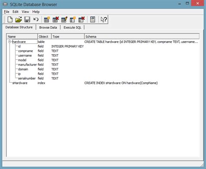
Task: Collapse the hardware table tree node
Action: point(10,42)
